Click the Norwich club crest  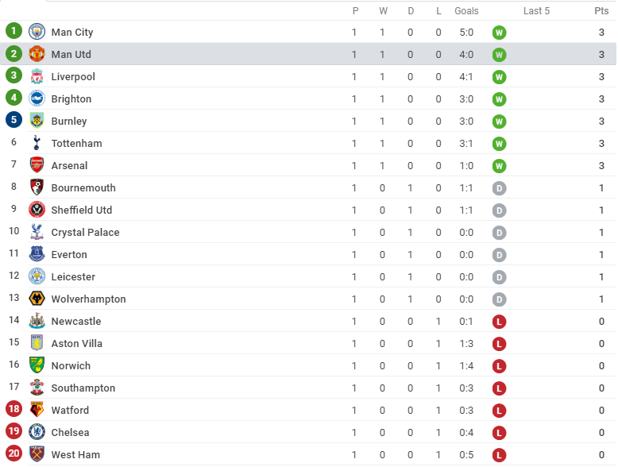click(x=37, y=365)
